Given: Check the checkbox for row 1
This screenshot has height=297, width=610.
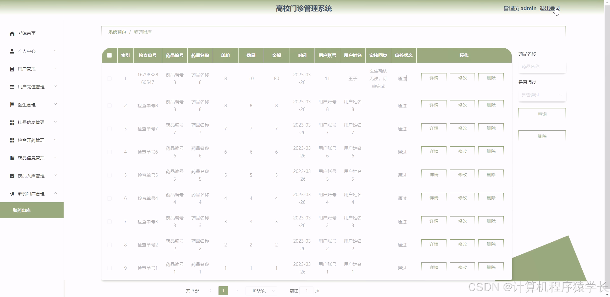Looking at the screenshot, I should (x=109, y=79).
